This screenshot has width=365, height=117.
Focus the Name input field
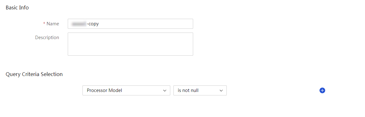tap(130, 24)
